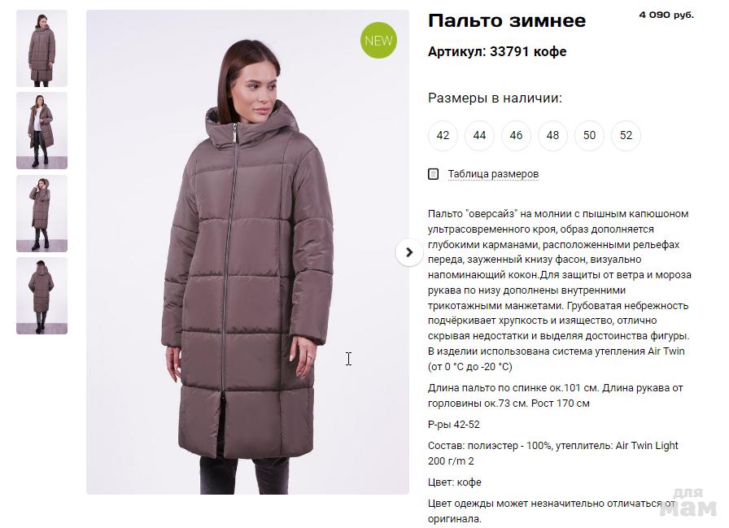Screen dimensions: 729x528
Task: Choose size 48
Action: tap(552, 136)
